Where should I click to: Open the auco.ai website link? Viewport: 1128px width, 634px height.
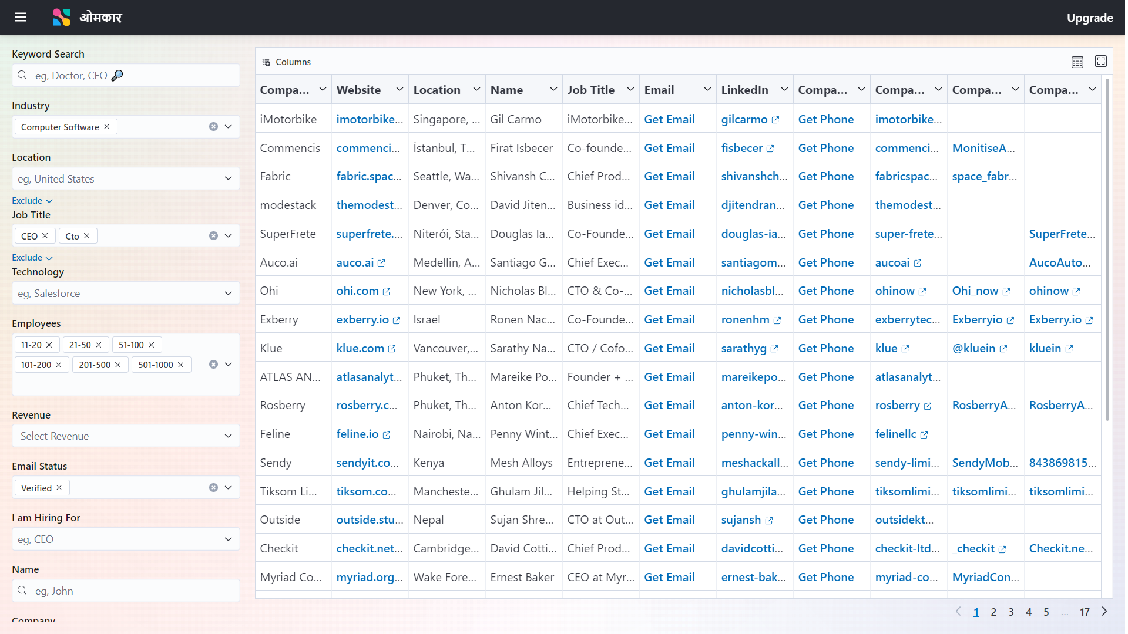tap(360, 262)
